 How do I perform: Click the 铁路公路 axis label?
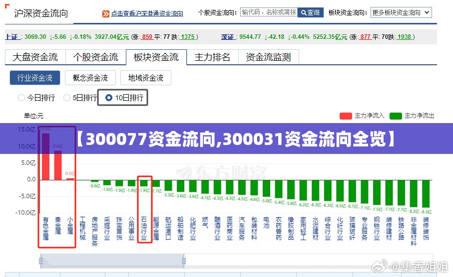(401, 229)
